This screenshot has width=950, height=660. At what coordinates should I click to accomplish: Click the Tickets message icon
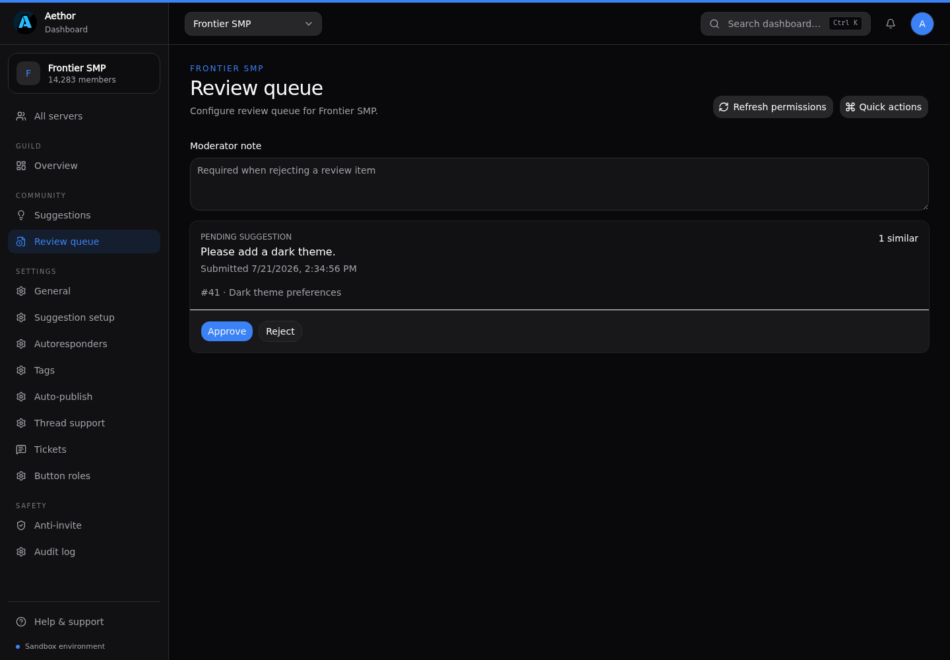[21, 449]
